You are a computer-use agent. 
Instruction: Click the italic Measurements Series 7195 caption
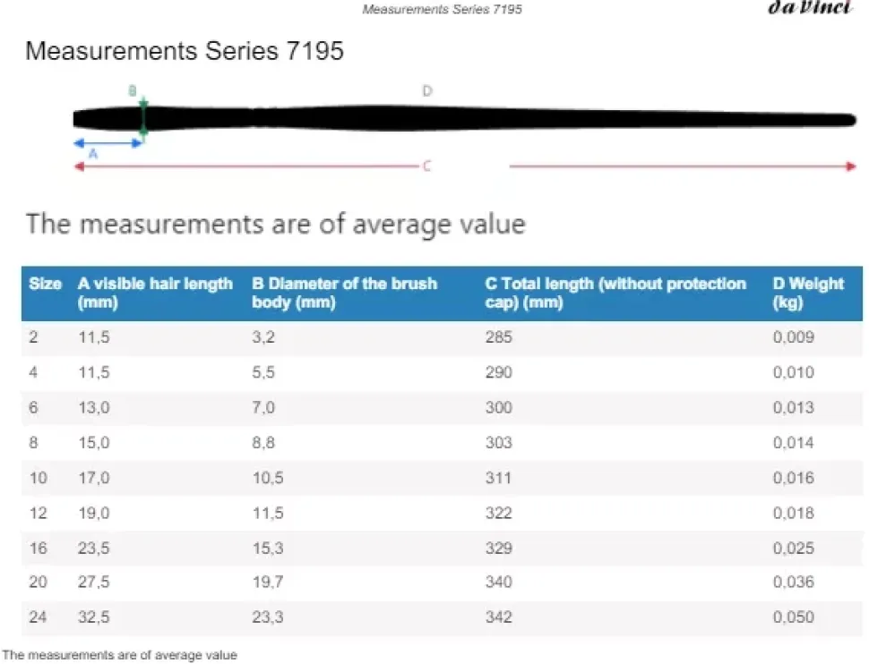pyautogui.click(x=442, y=10)
